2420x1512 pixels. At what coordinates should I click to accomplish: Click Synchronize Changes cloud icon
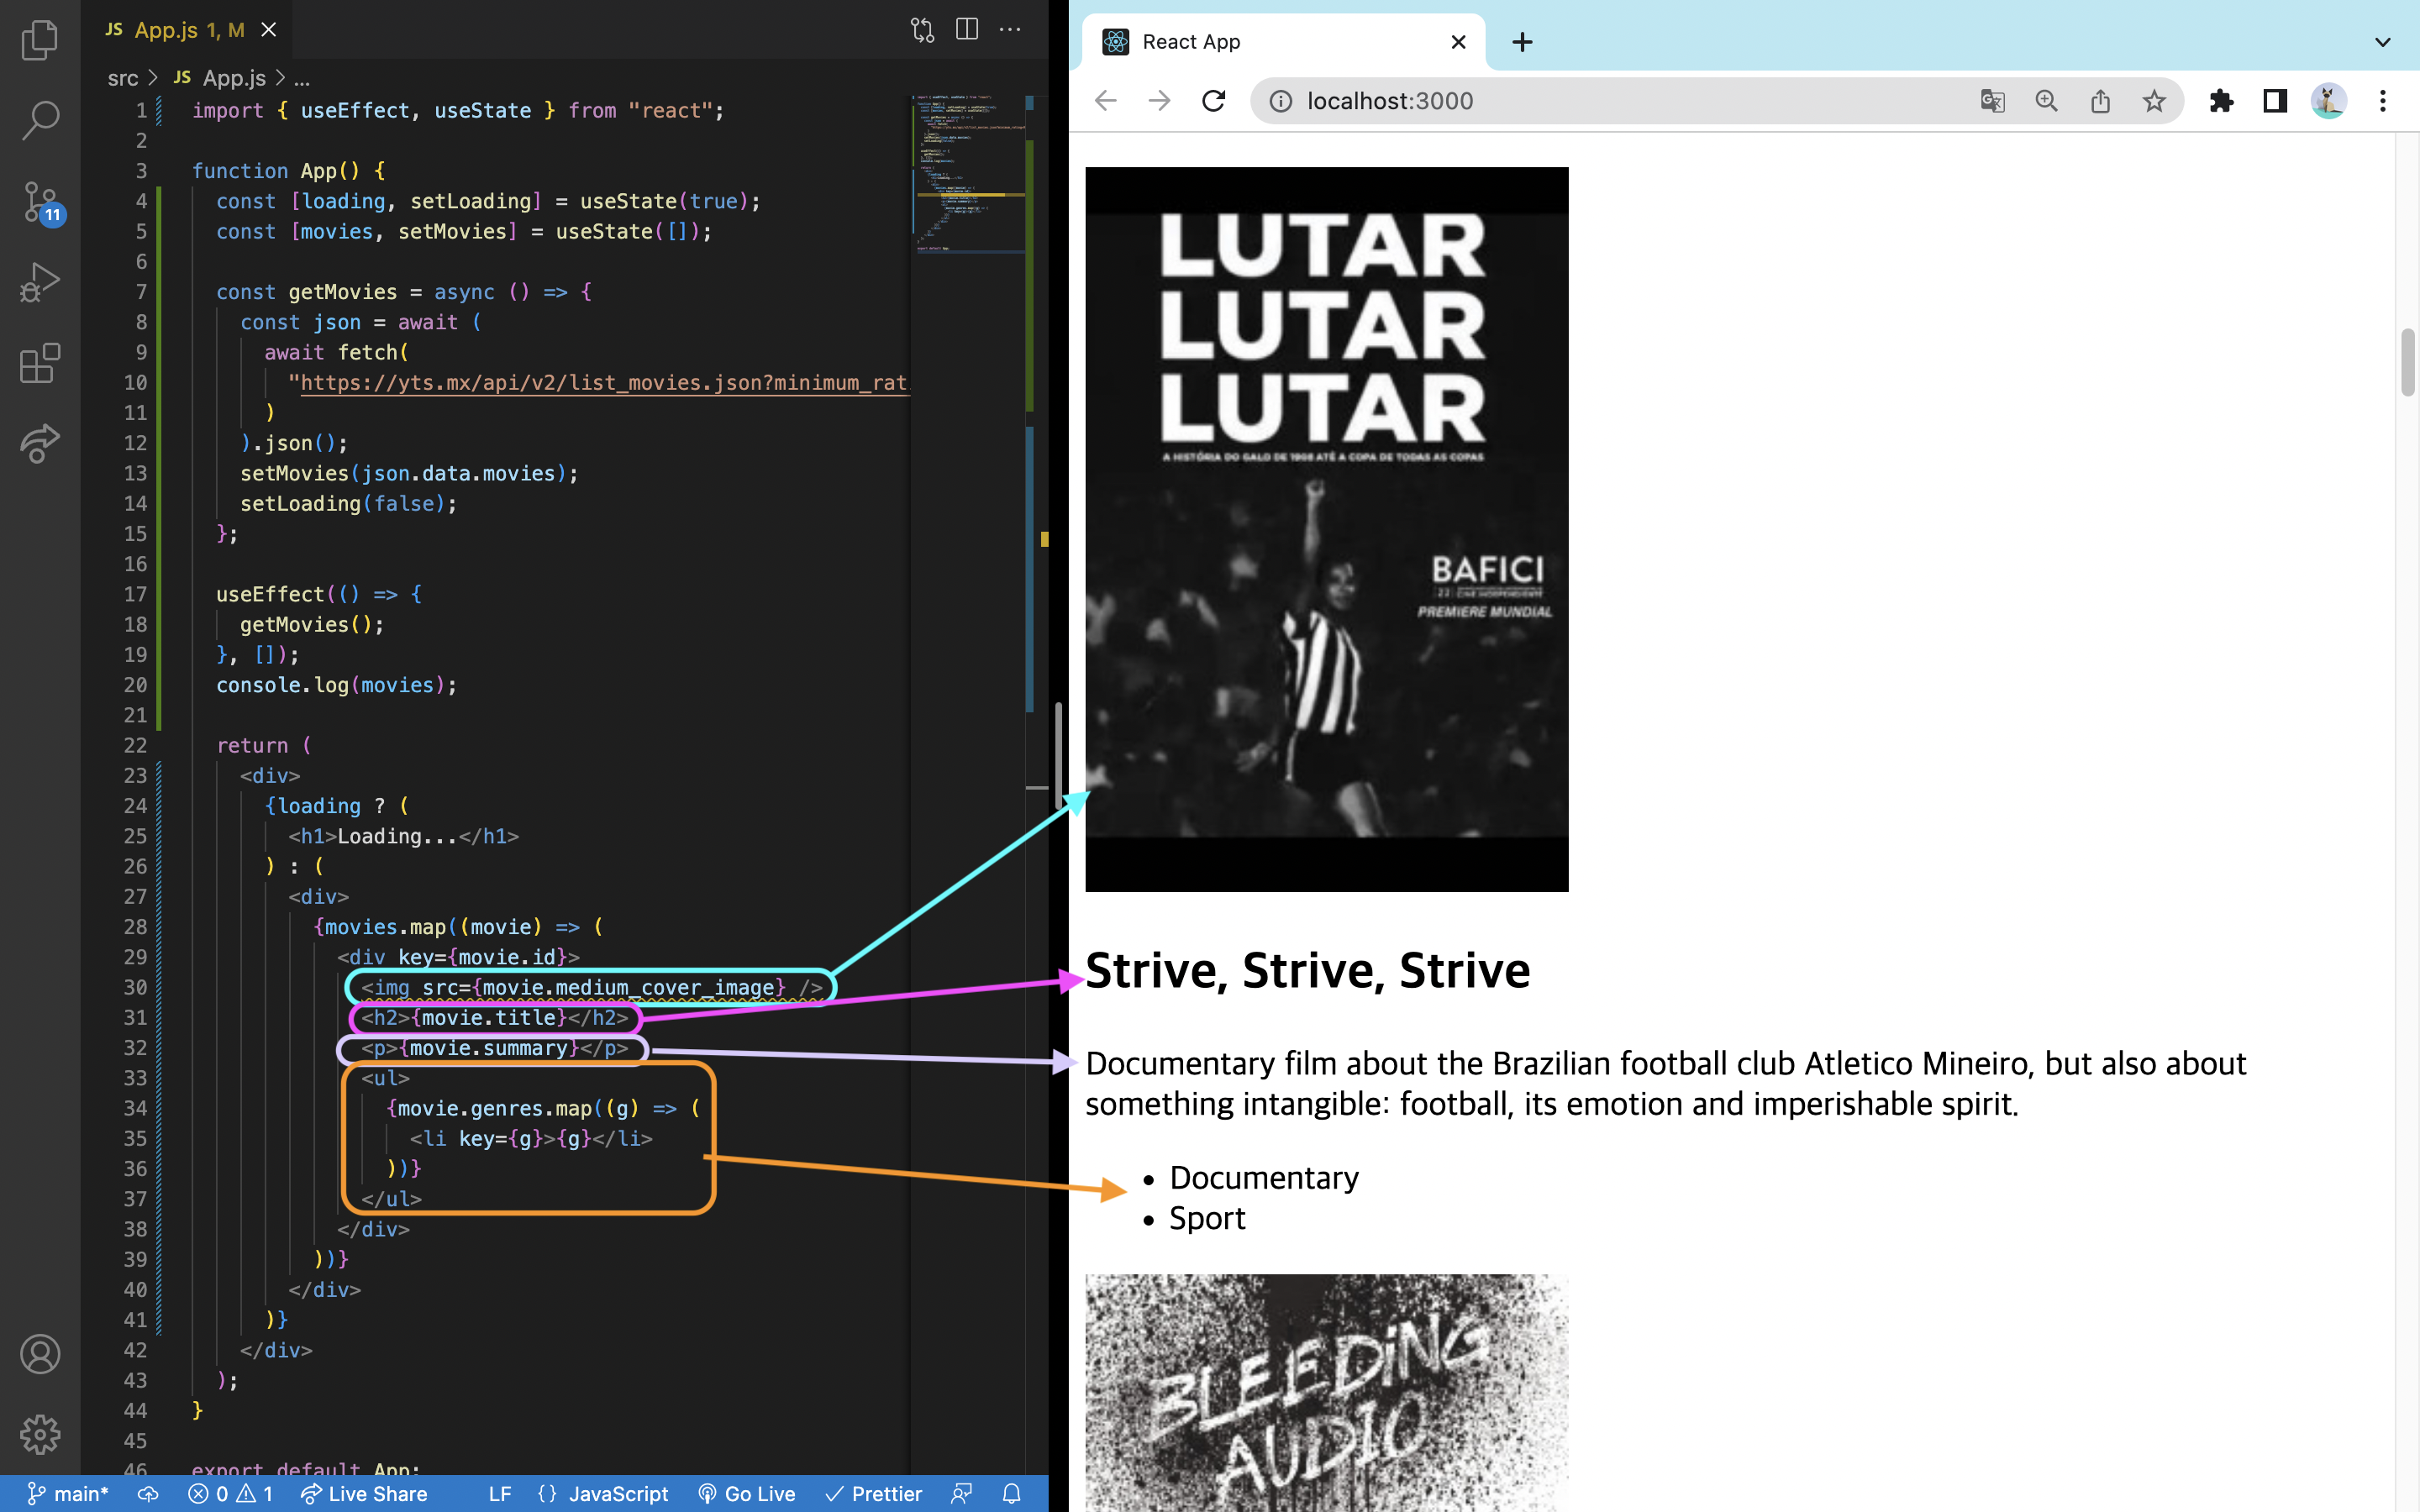click(x=148, y=1493)
